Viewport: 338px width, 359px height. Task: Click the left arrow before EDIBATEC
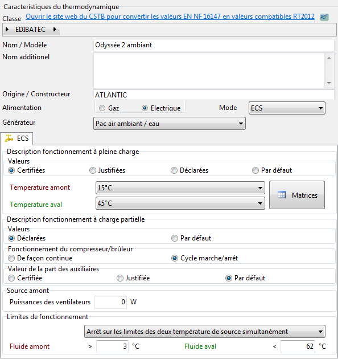point(7,29)
